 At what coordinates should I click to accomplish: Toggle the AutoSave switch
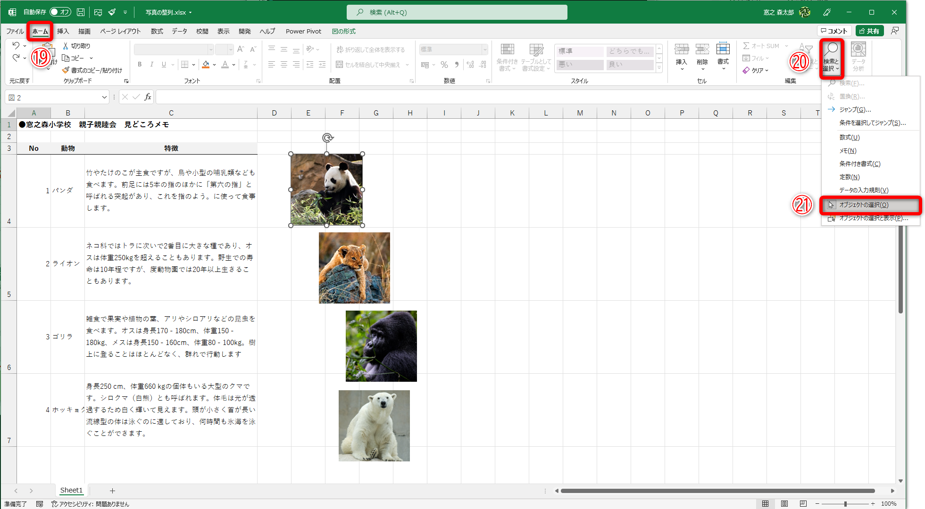coord(60,12)
